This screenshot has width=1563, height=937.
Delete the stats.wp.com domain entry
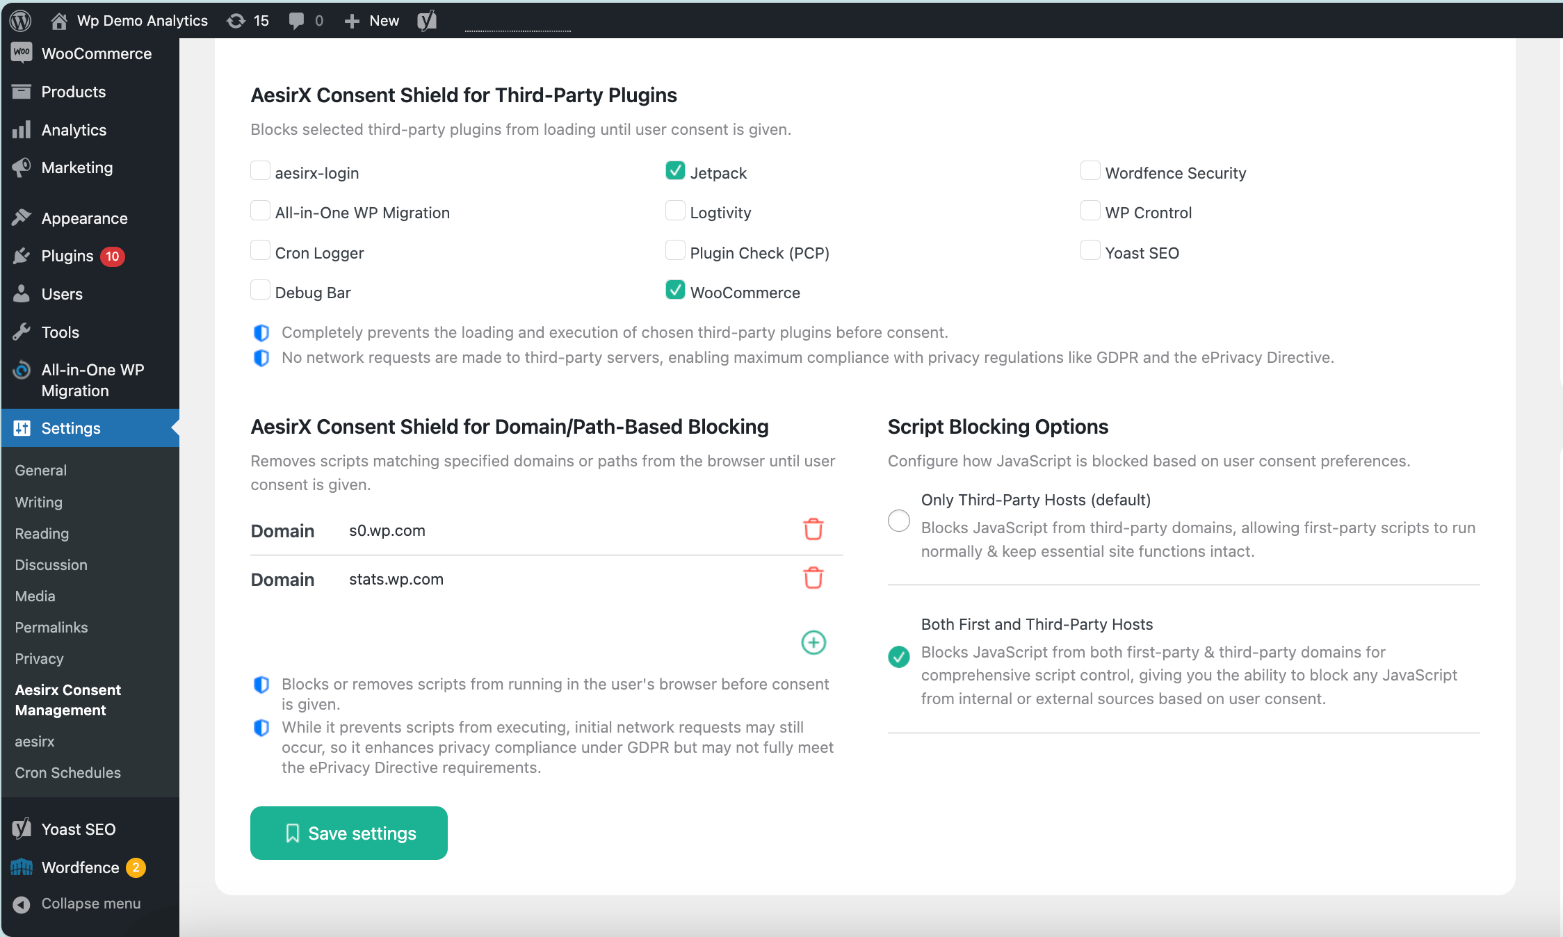(x=813, y=578)
